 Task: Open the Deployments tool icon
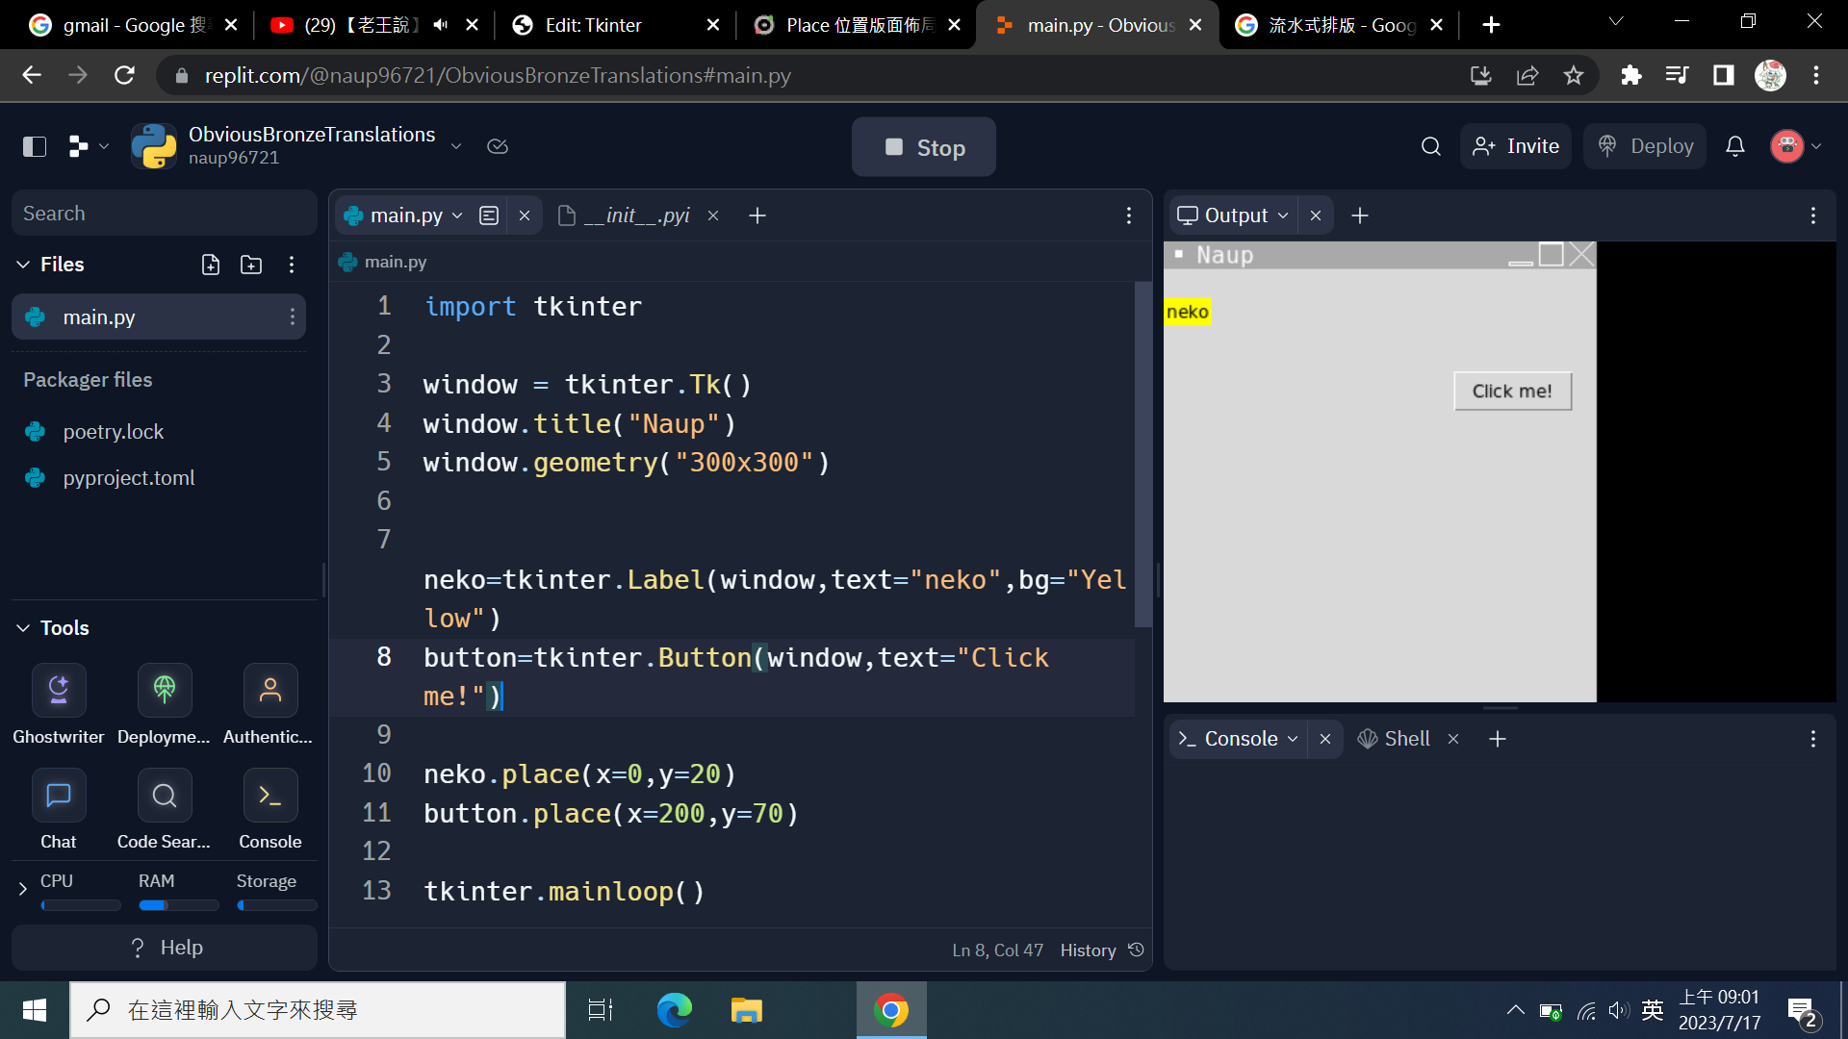(x=165, y=691)
